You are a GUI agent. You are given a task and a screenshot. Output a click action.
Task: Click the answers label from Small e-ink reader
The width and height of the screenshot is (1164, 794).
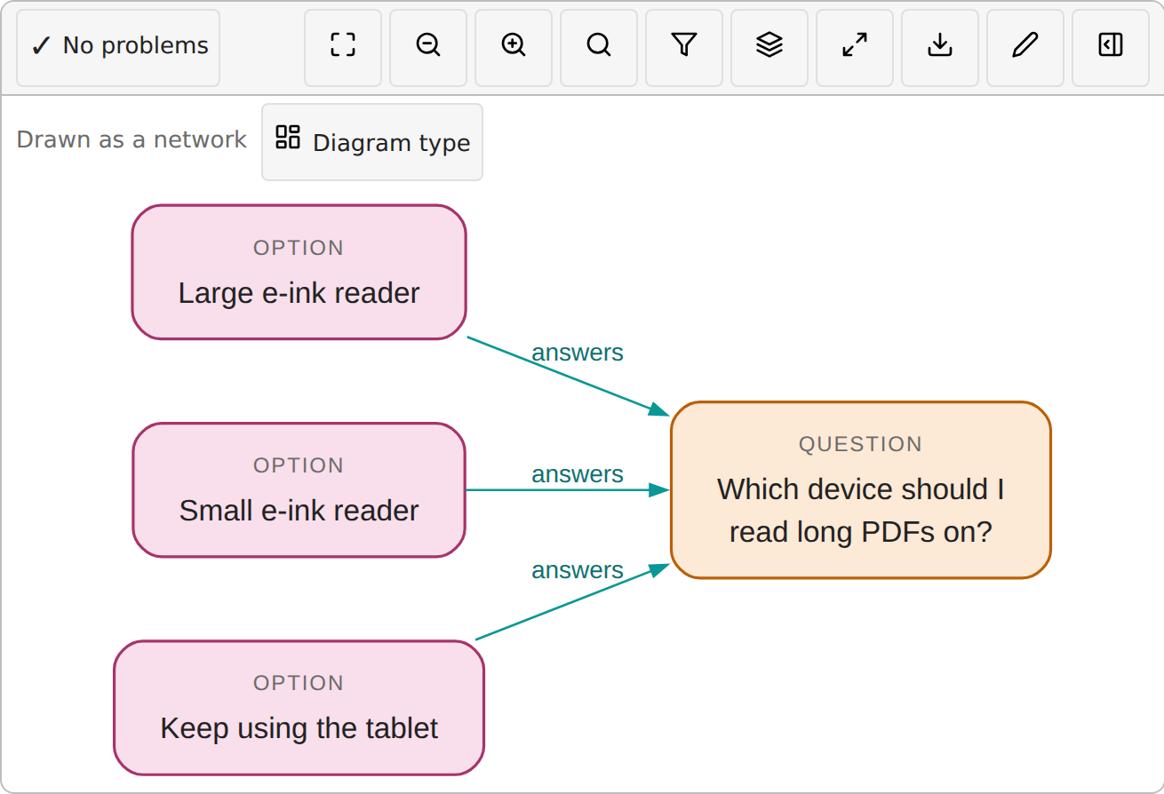[578, 474]
